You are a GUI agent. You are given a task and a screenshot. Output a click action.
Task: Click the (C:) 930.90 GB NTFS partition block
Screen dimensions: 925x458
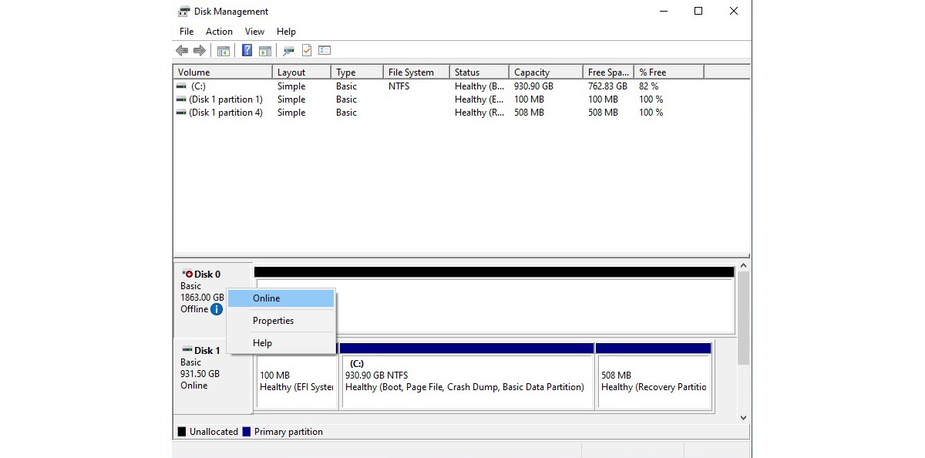click(x=466, y=381)
